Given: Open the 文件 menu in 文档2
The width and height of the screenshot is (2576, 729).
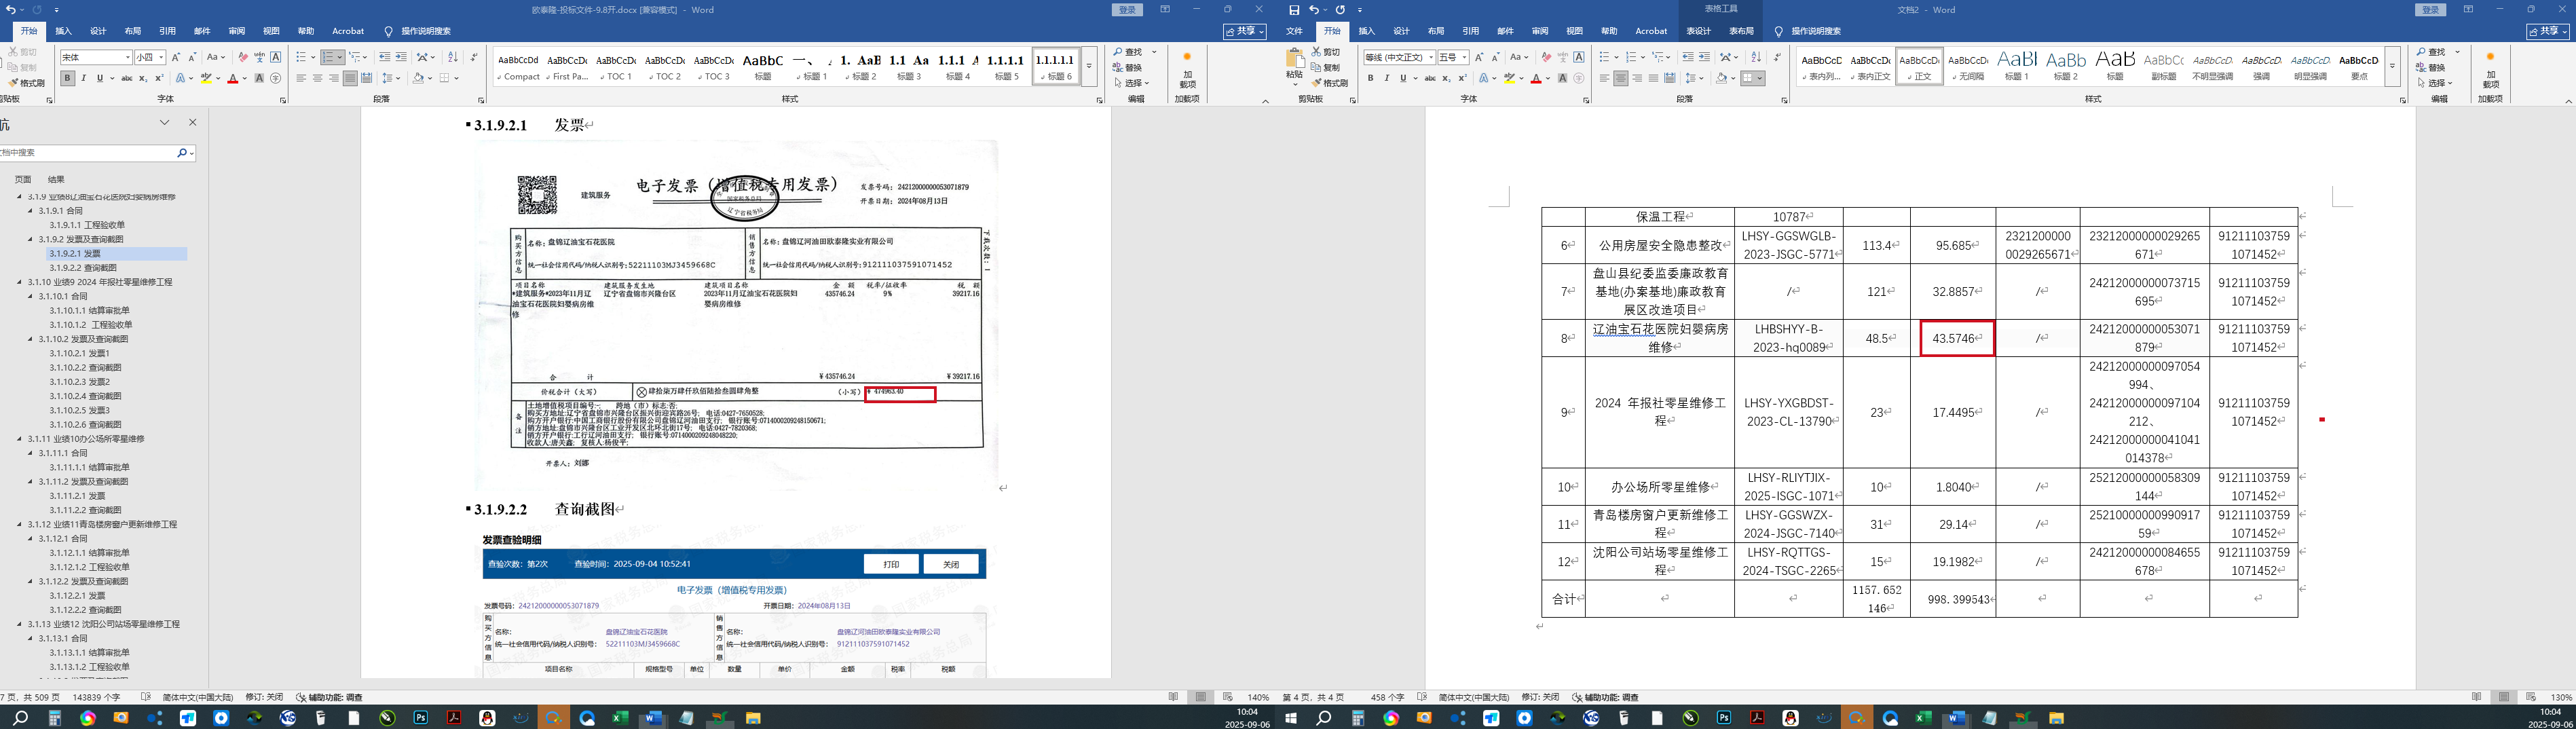Looking at the screenshot, I should tap(1294, 31).
